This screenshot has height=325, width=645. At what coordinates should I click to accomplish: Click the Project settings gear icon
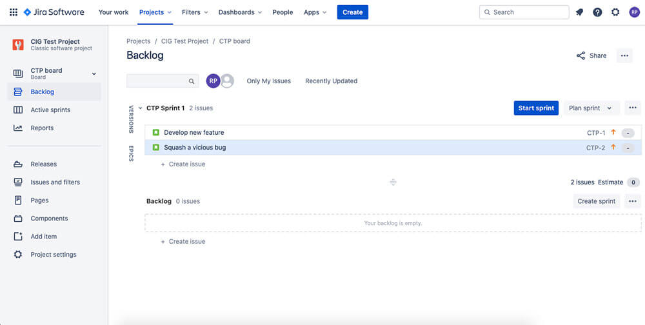17,255
